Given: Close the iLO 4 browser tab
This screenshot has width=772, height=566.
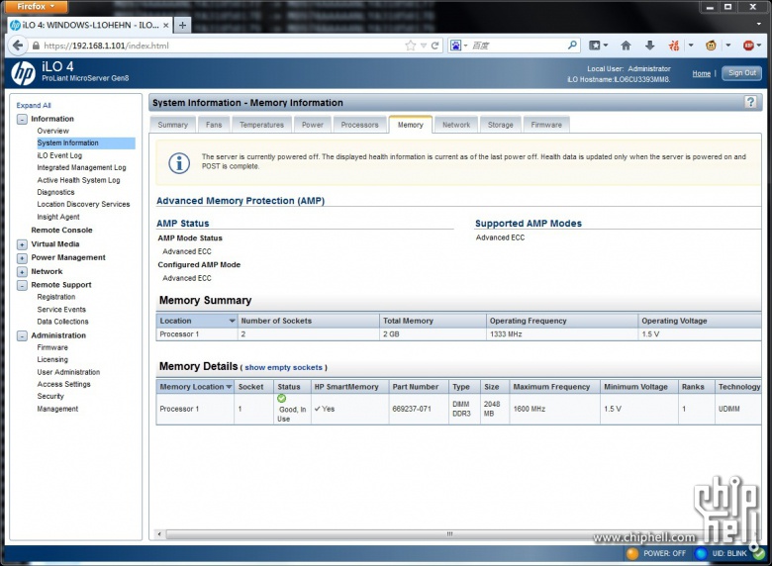Looking at the screenshot, I should click(x=166, y=25).
